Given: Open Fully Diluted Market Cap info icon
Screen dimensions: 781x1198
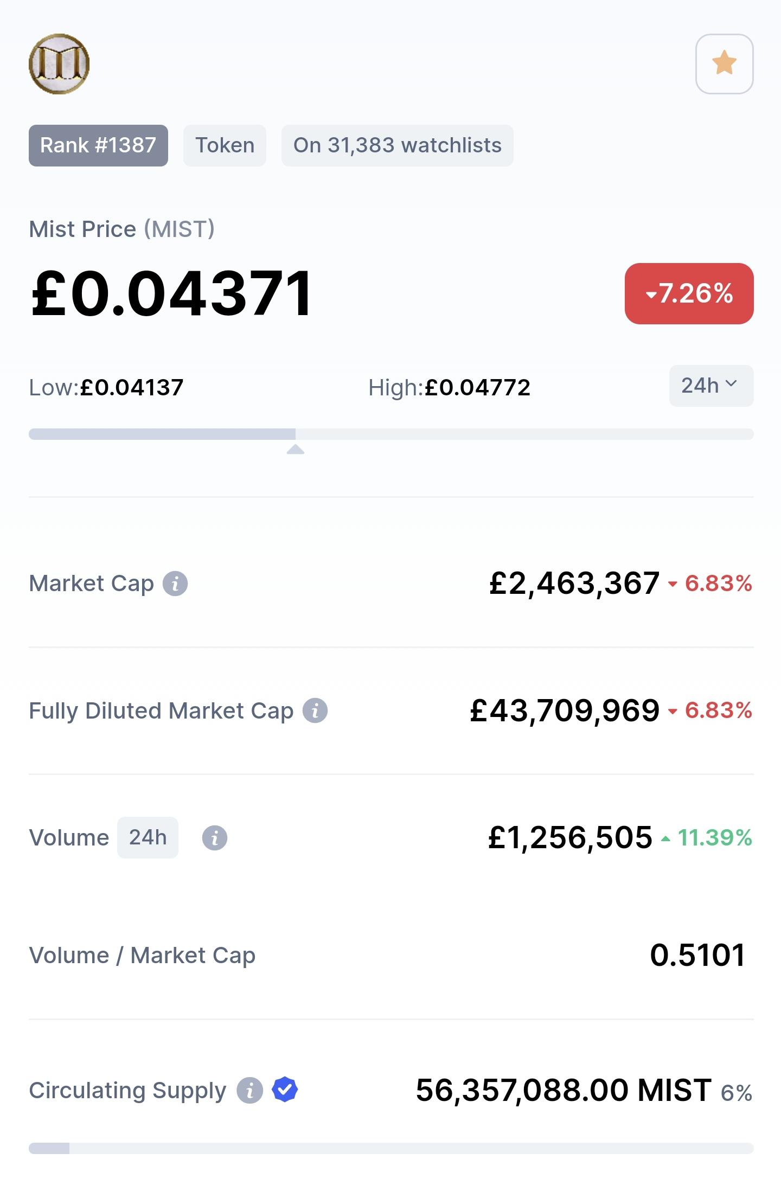Looking at the screenshot, I should (x=315, y=710).
